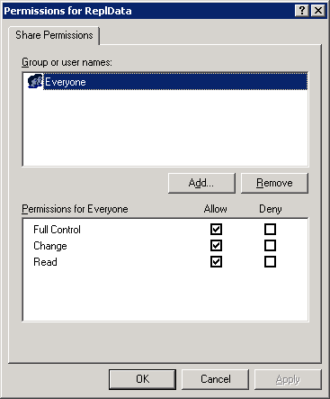The width and height of the screenshot is (330, 399).
Task: Check Deny for Full Control
Action: pyautogui.click(x=270, y=230)
